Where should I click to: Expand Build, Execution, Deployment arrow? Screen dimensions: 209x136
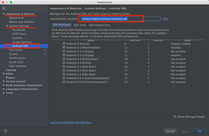(4, 85)
